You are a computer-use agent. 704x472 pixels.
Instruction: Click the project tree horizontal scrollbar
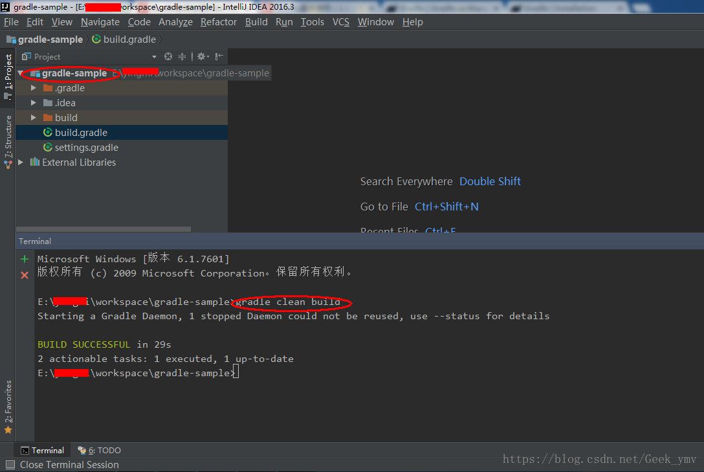(104, 229)
